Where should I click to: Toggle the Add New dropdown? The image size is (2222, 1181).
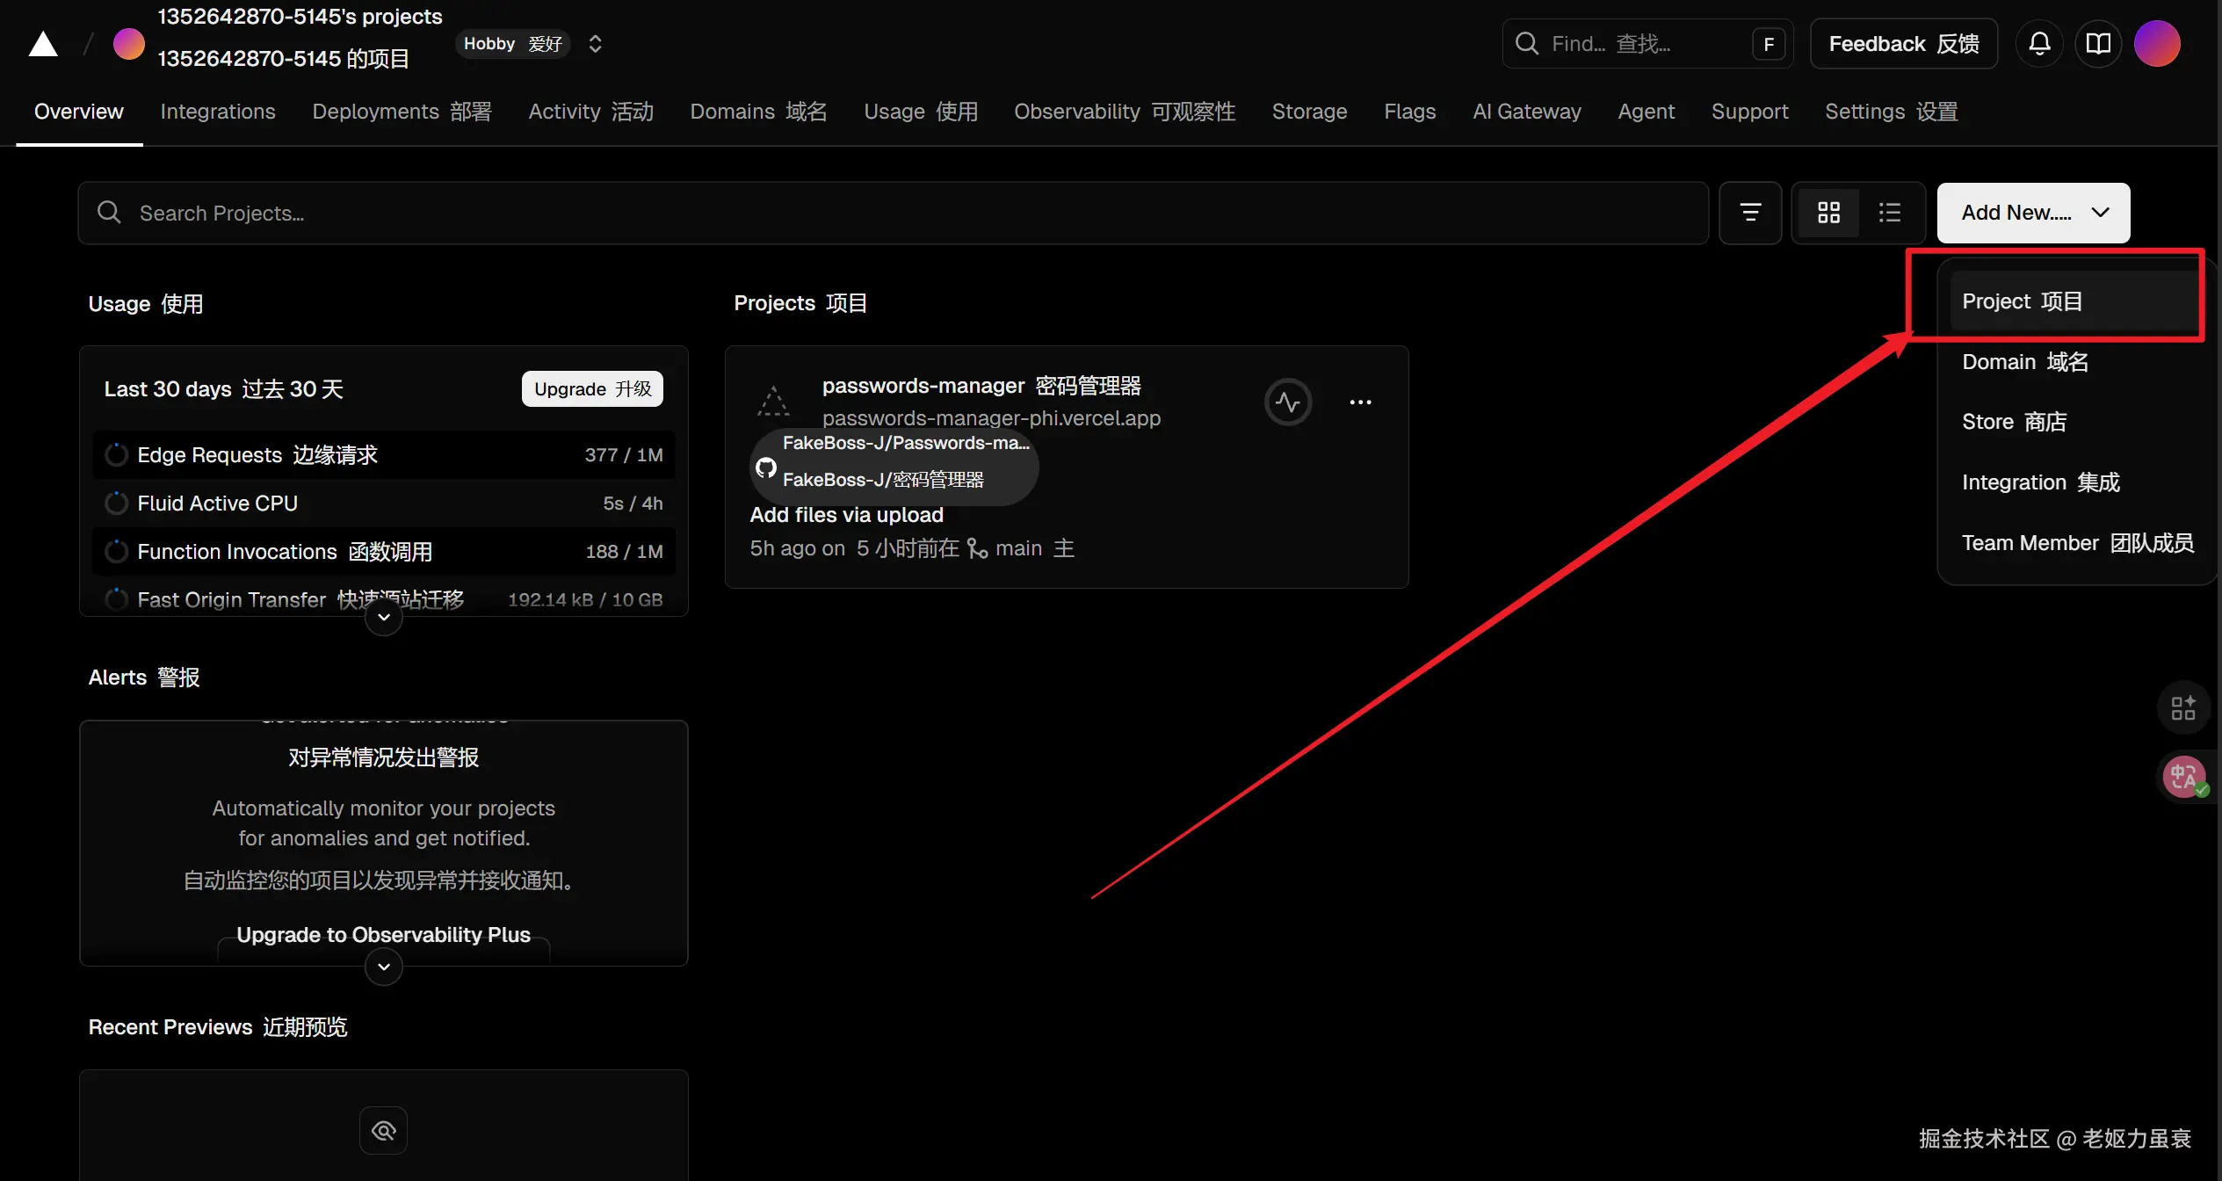click(x=2033, y=213)
